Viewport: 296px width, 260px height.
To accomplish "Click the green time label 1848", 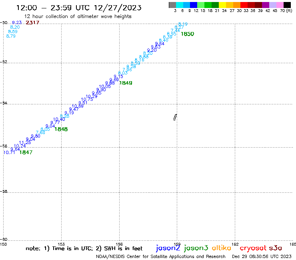I will (61, 129).
